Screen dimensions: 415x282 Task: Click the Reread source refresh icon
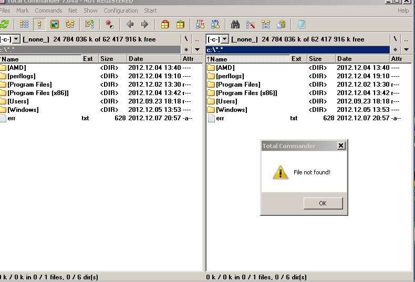click(x=4, y=25)
